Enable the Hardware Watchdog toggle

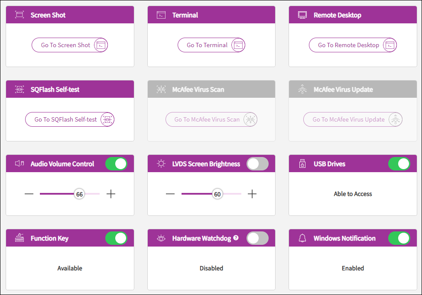[257, 238]
